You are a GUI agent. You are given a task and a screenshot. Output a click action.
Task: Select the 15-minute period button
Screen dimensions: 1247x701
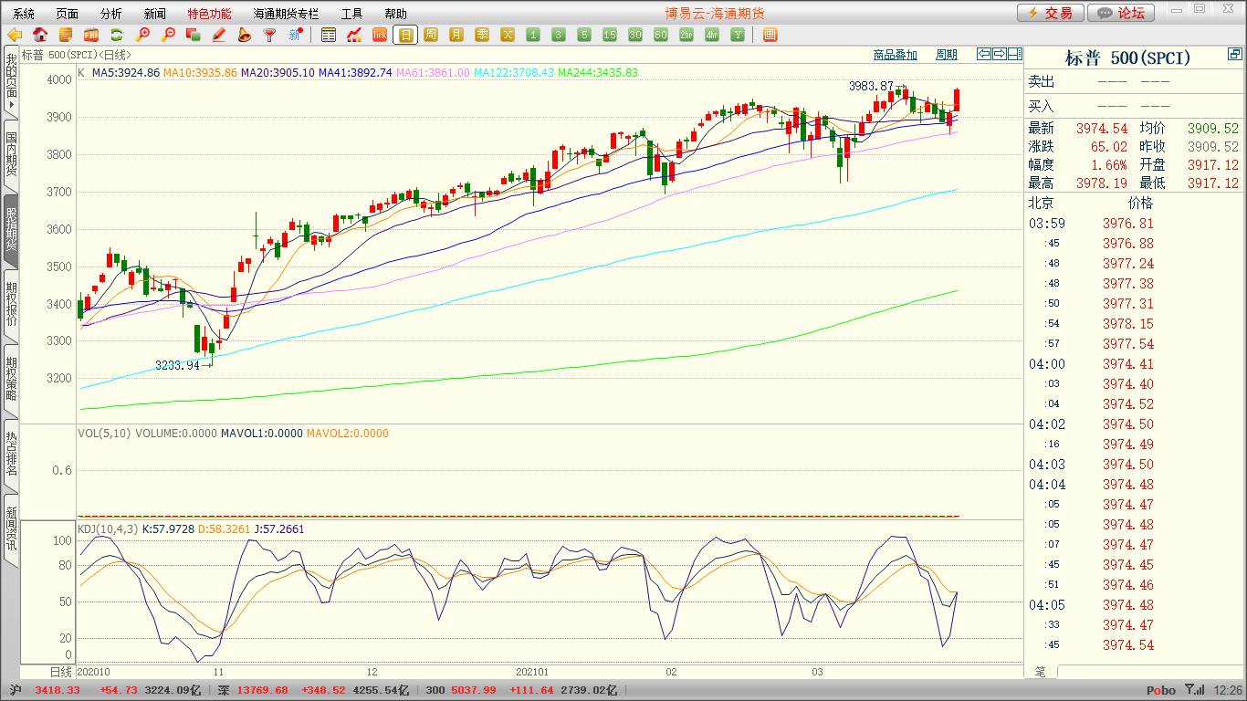pos(610,35)
